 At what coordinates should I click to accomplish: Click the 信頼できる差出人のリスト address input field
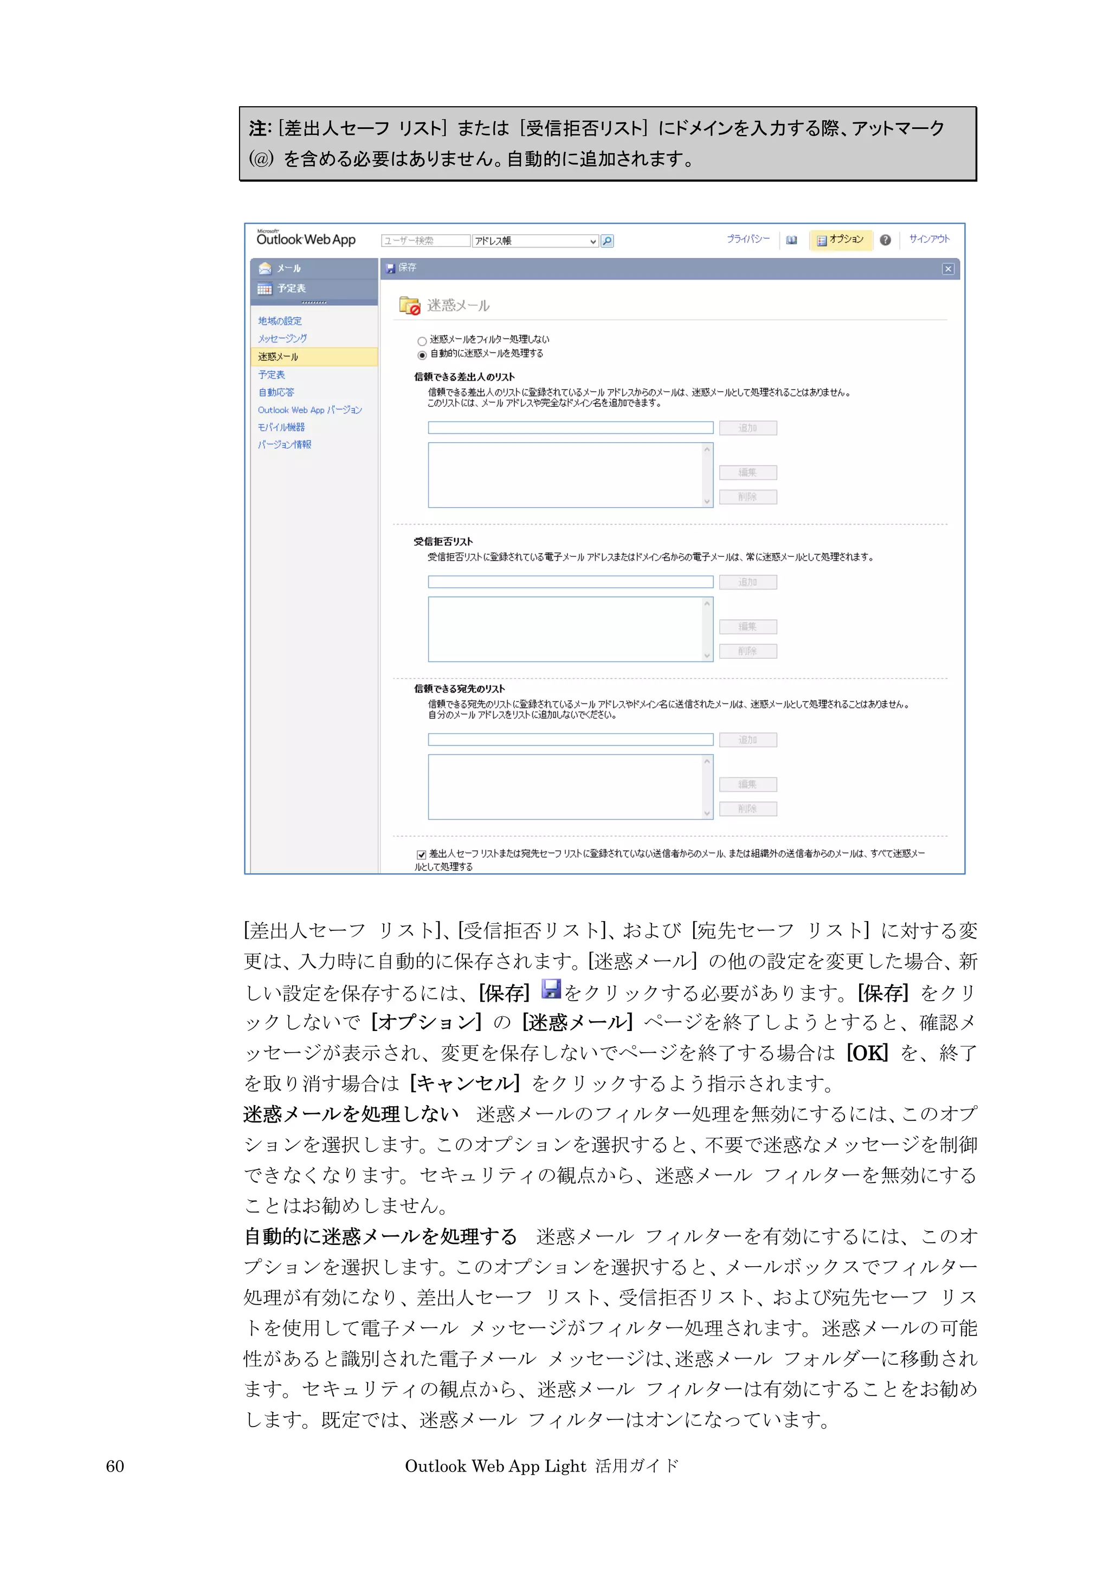click(571, 428)
